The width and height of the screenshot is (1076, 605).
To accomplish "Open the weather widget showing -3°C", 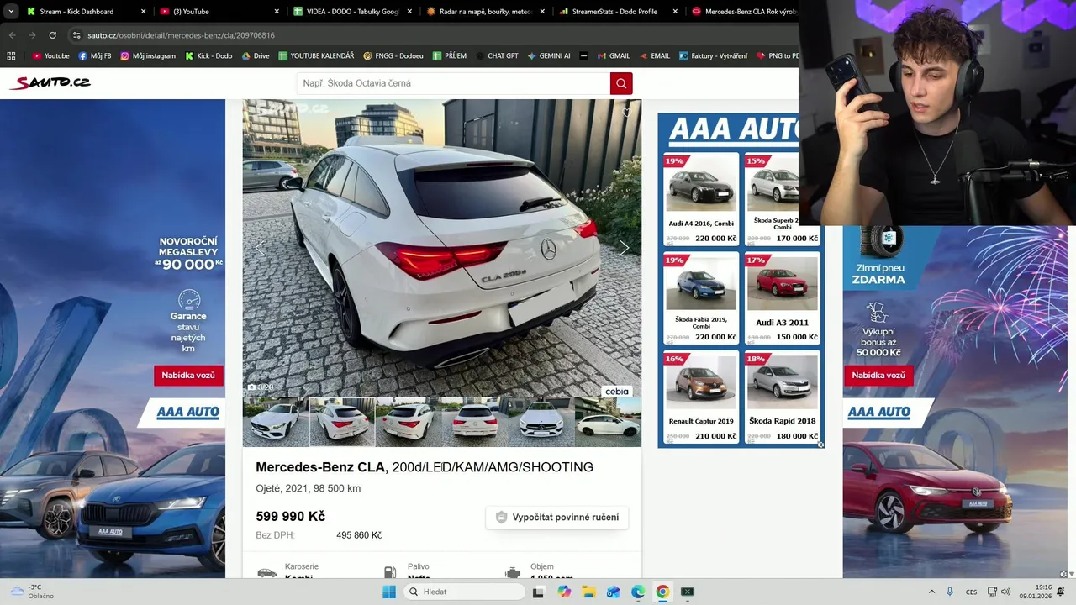I will point(32,592).
